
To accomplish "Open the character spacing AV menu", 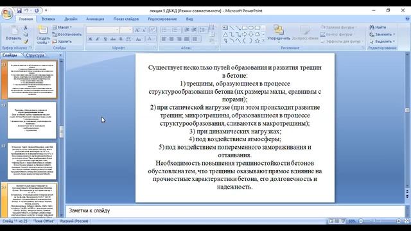I will click(129, 39).
